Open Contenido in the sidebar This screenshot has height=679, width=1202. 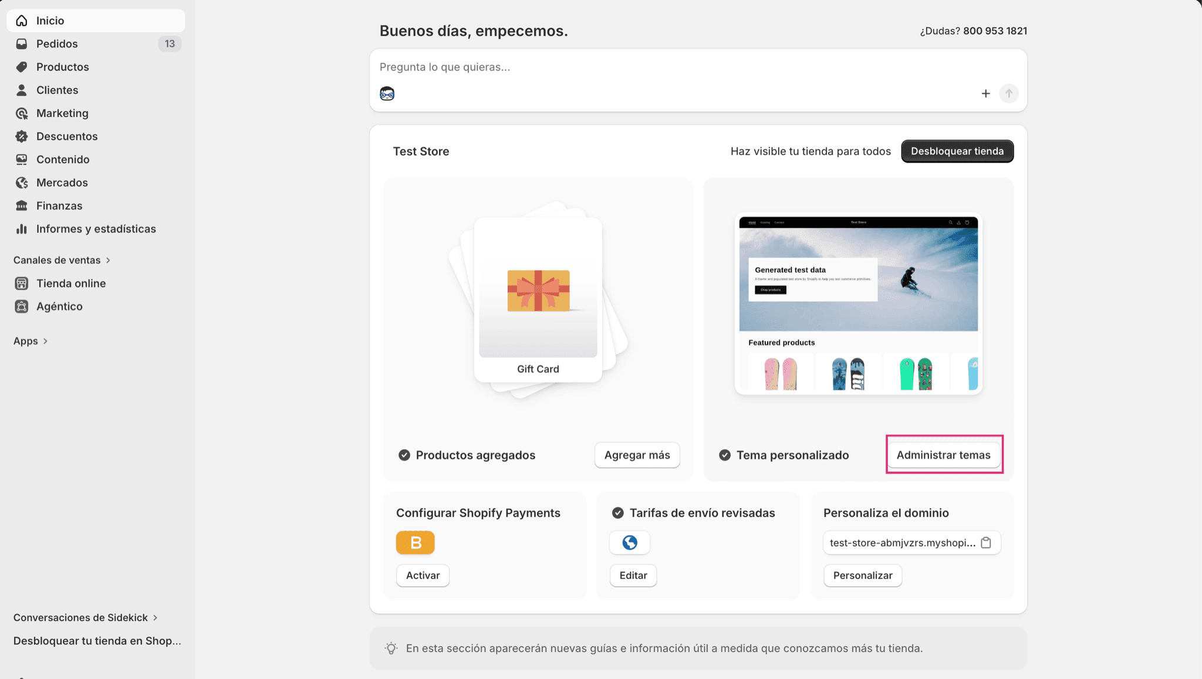(96, 160)
